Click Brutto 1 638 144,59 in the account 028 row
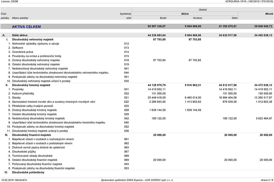 coord(157,110)
